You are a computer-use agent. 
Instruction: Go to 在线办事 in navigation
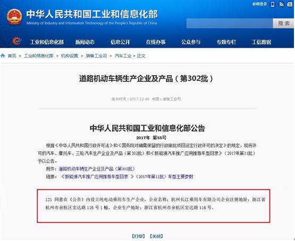(156, 42)
